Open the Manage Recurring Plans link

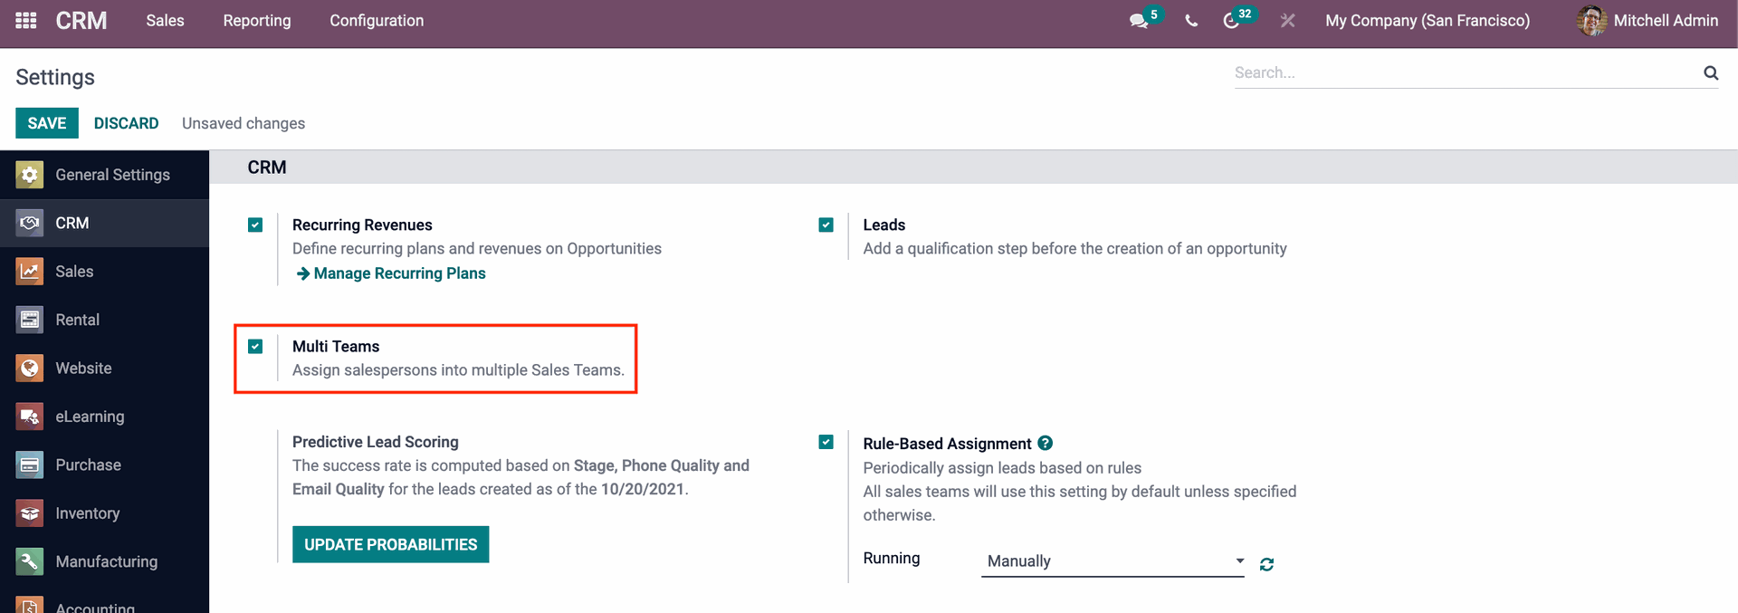391,273
